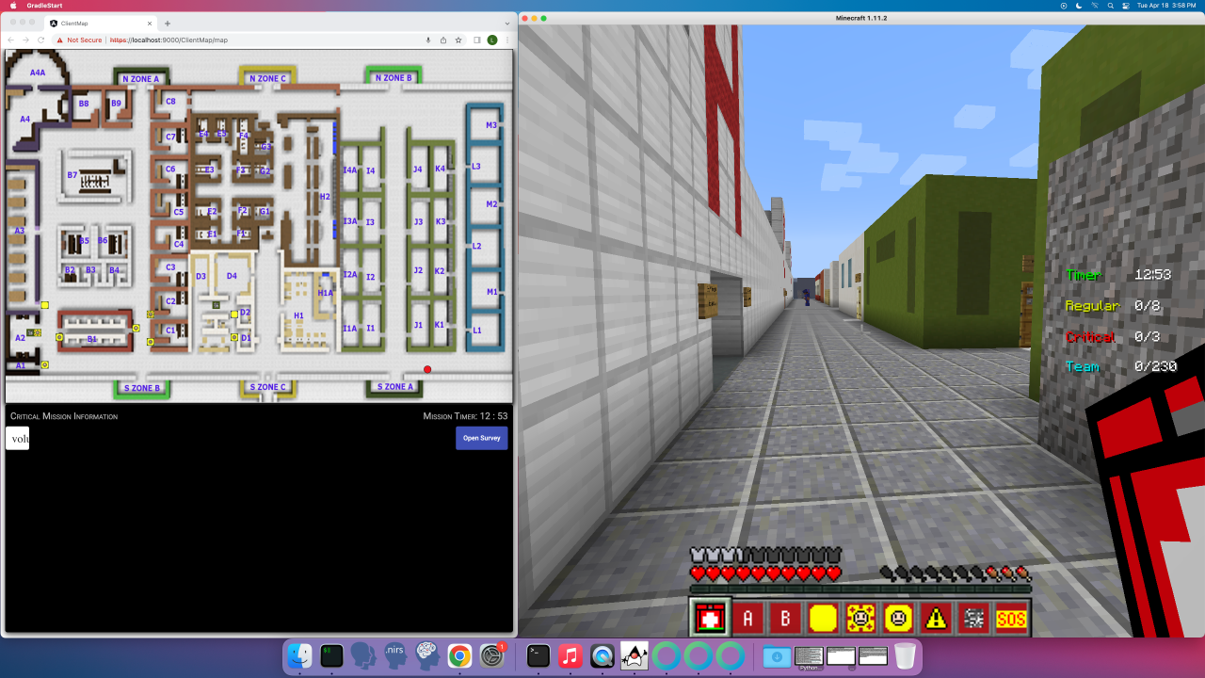Open Control Center in menu bar
This screenshot has width=1205, height=678.
(1125, 5)
